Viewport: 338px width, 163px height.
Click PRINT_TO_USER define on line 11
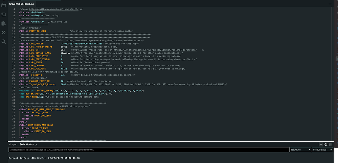[38, 31]
